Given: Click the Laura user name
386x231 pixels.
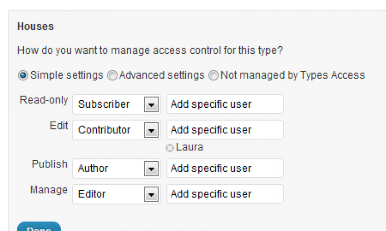Looking at the screenshot, I should click(x=189, y=147).
